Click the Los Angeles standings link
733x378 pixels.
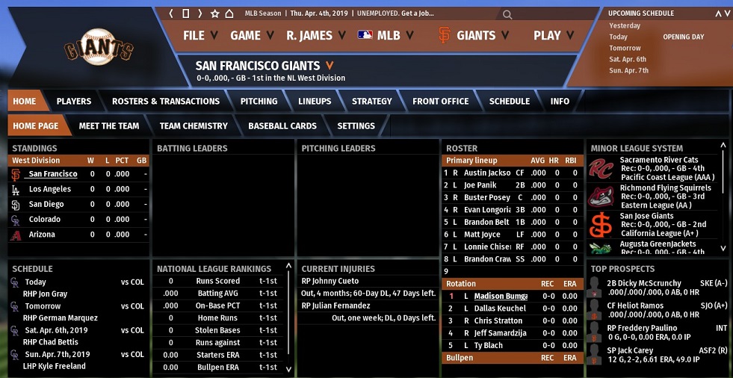(x=50, y=189)
